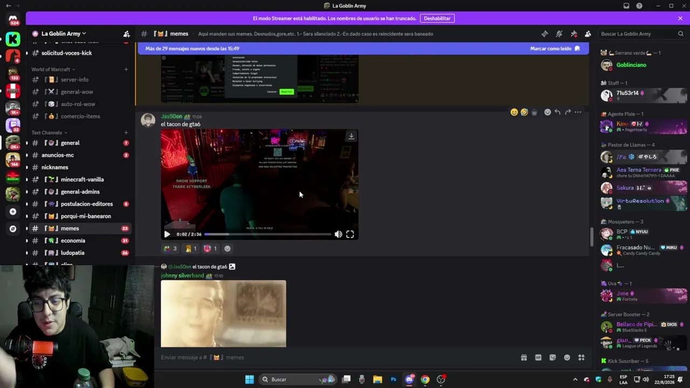Open the auto-rol-wow channel

point(79,104)
